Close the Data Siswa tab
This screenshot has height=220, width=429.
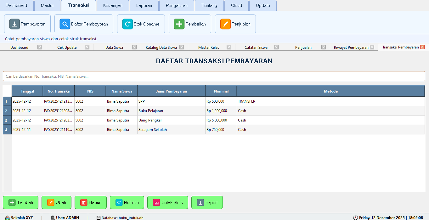tap(134, 47)
